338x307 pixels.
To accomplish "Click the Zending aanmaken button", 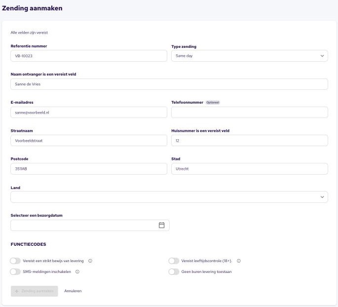I will (x=34, y=291).
